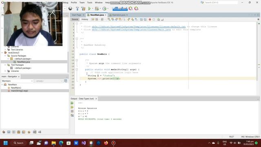Toggle Navigator Javadoc view icon beside dropdown
The image size is (261, 147).
click(x=66, y=81)
